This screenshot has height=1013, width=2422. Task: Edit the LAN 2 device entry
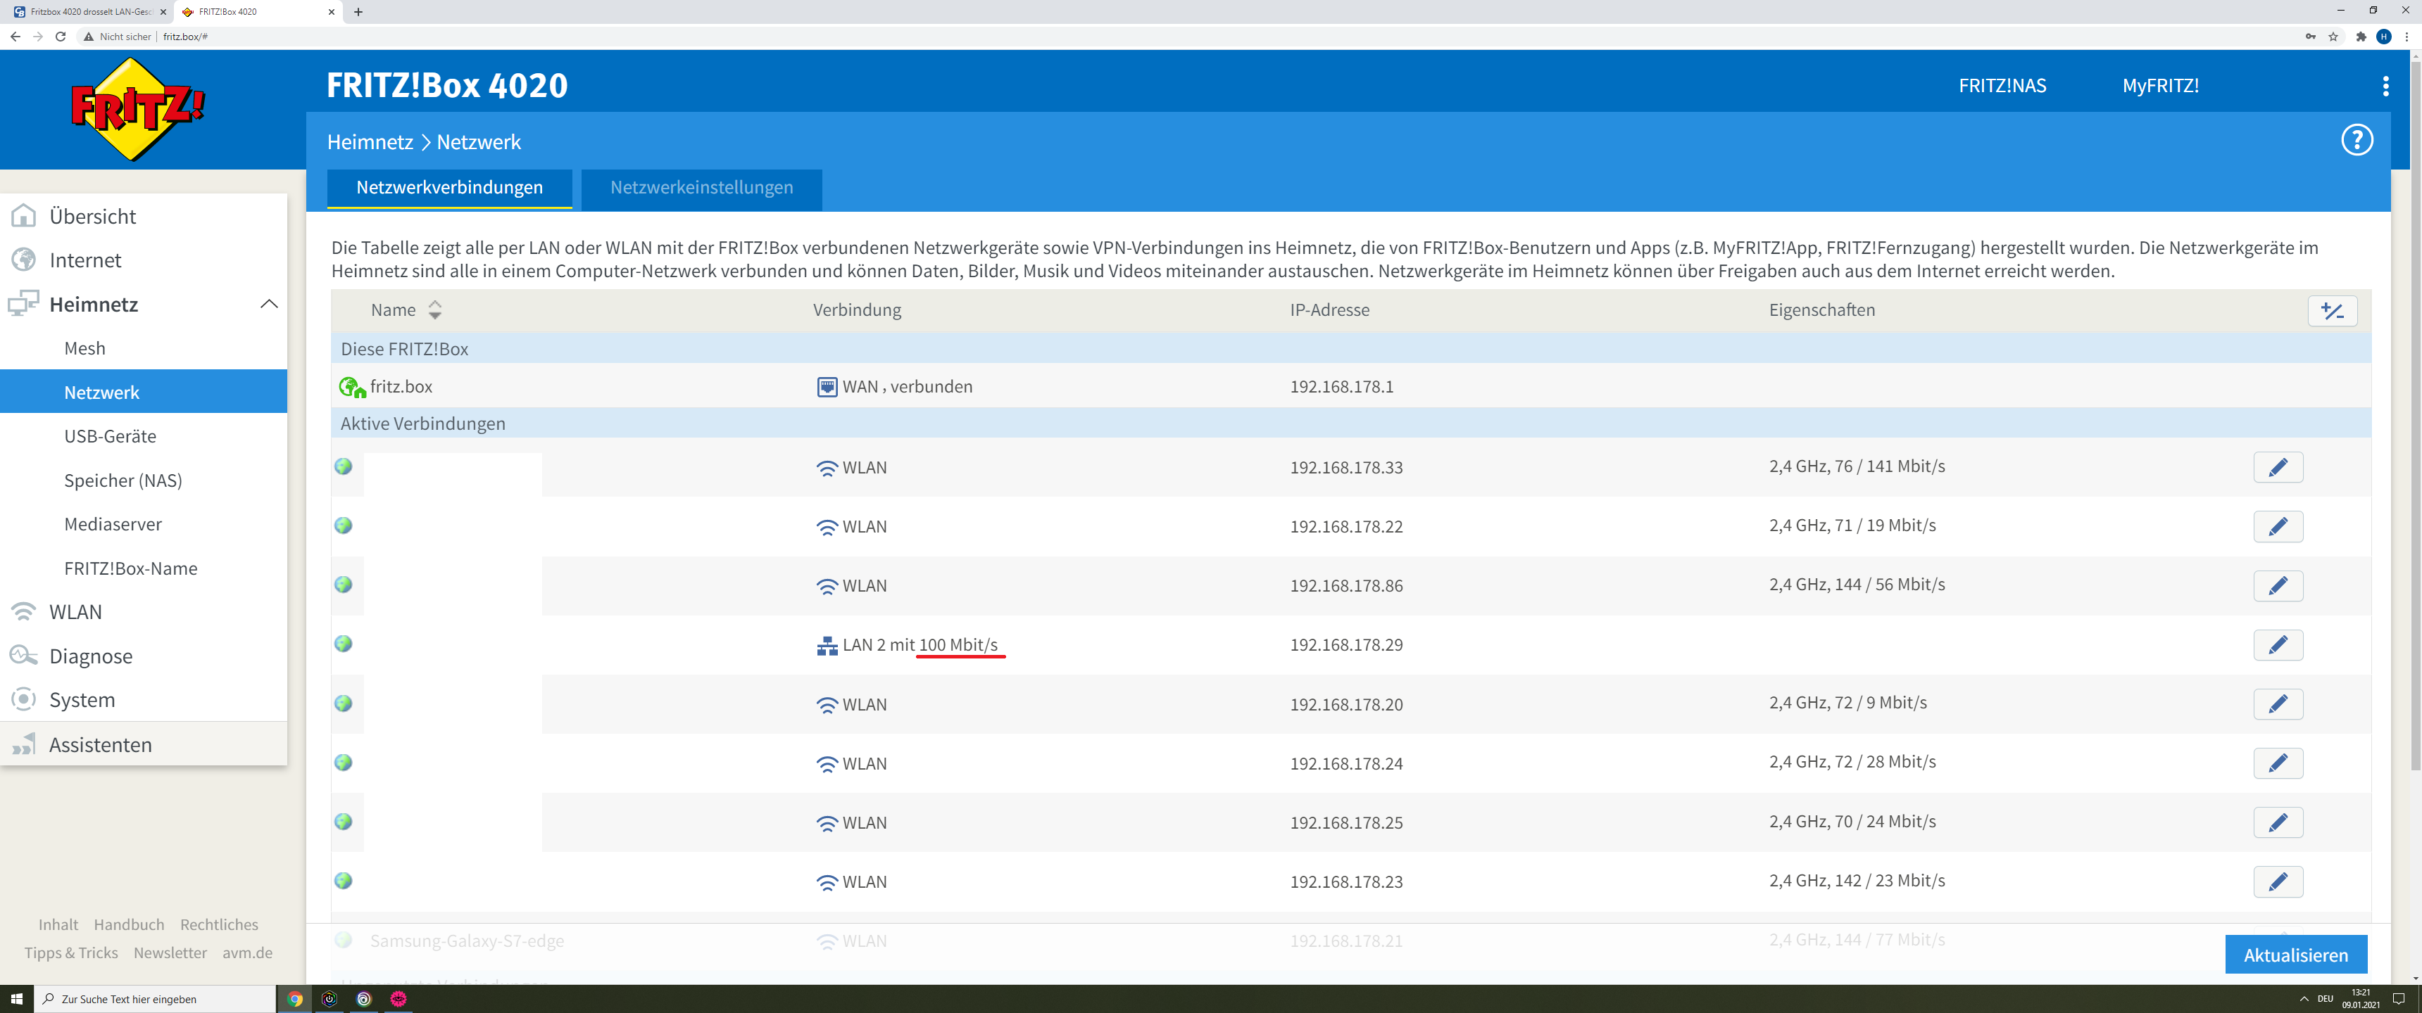(x=2277, y=644)
